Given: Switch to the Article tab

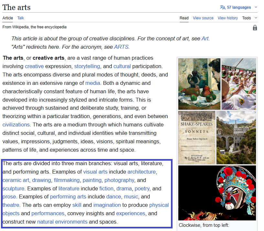Looking at the screenshot, I should 7,18.
